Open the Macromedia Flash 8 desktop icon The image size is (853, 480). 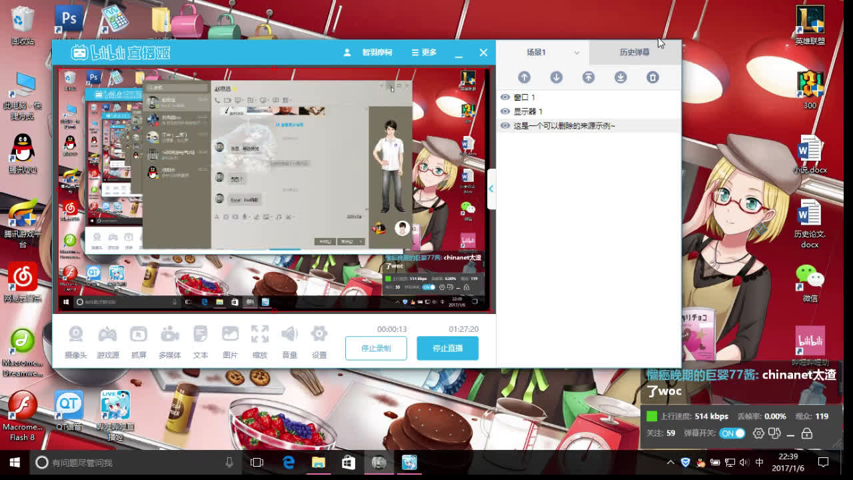pos(23,415)
